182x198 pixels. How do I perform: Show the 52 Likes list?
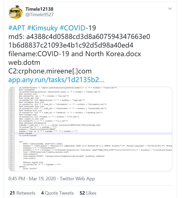tap(88, 193)
